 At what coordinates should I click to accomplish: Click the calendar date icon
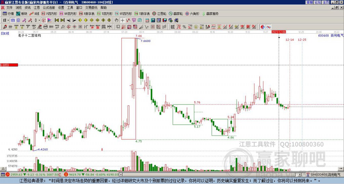[x=147, y=20]
